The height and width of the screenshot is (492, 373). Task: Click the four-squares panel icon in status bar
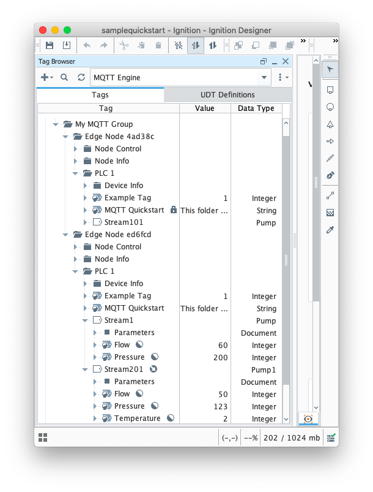click(x=43, y=437)
